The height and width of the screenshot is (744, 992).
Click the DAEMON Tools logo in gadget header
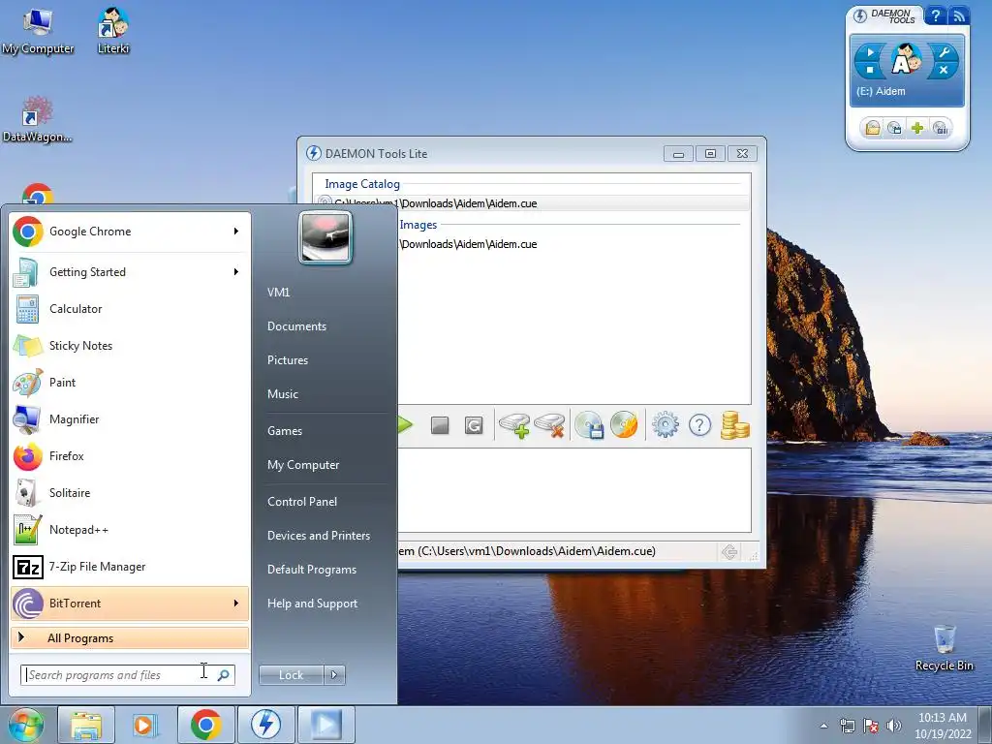click(x=884, y=15)
